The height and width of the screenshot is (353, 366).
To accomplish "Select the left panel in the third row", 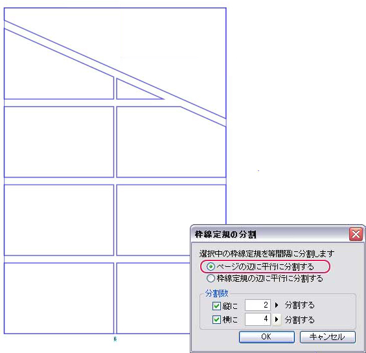I will point(59,220).
